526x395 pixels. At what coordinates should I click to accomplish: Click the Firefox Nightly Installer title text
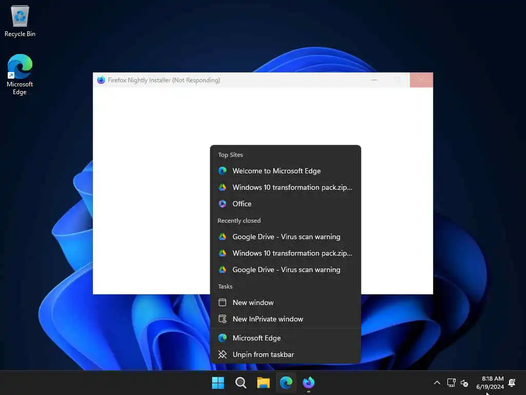pos(164,80)
